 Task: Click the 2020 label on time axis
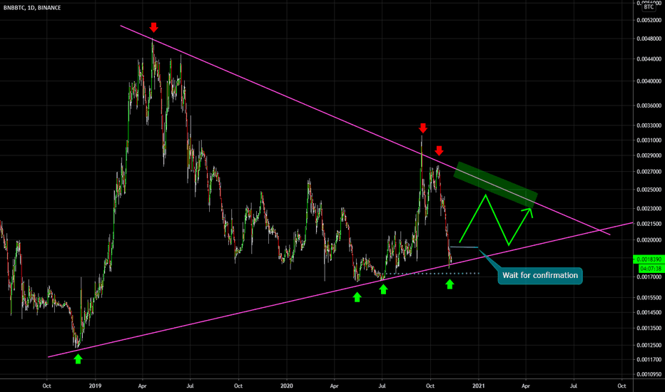click(x=287, y=386)
